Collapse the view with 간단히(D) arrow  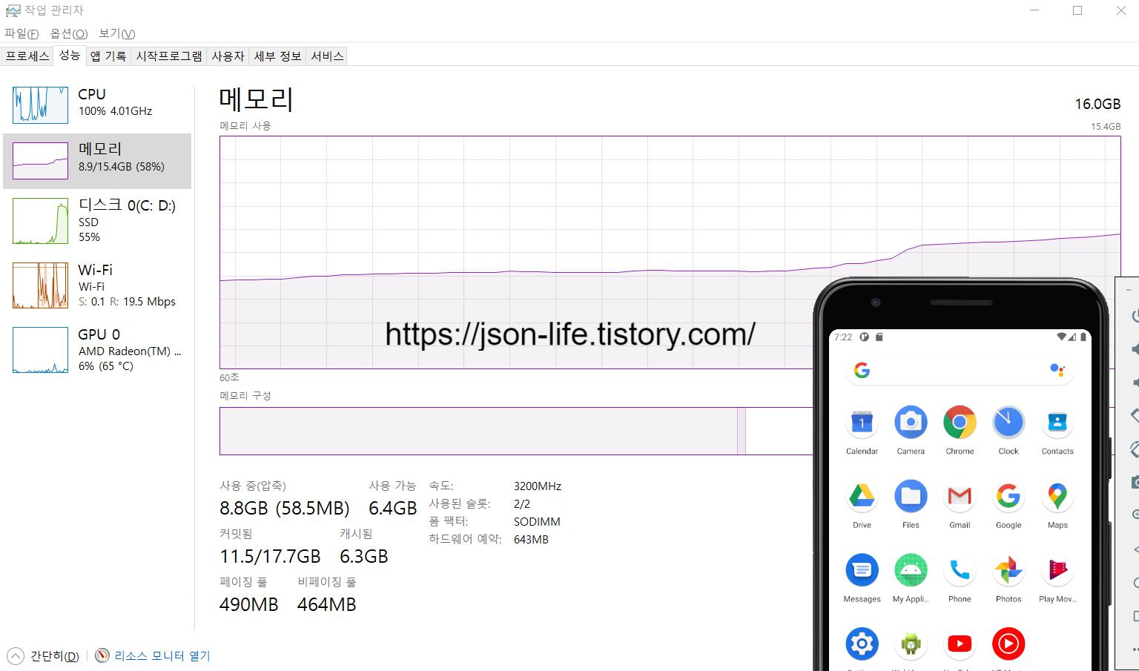pos(15,656)
